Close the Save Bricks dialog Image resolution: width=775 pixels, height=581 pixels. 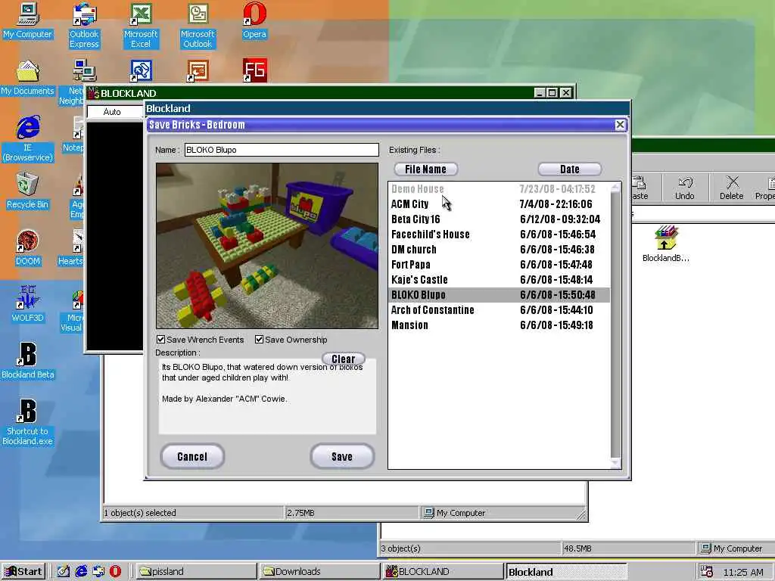click(620, 125)
